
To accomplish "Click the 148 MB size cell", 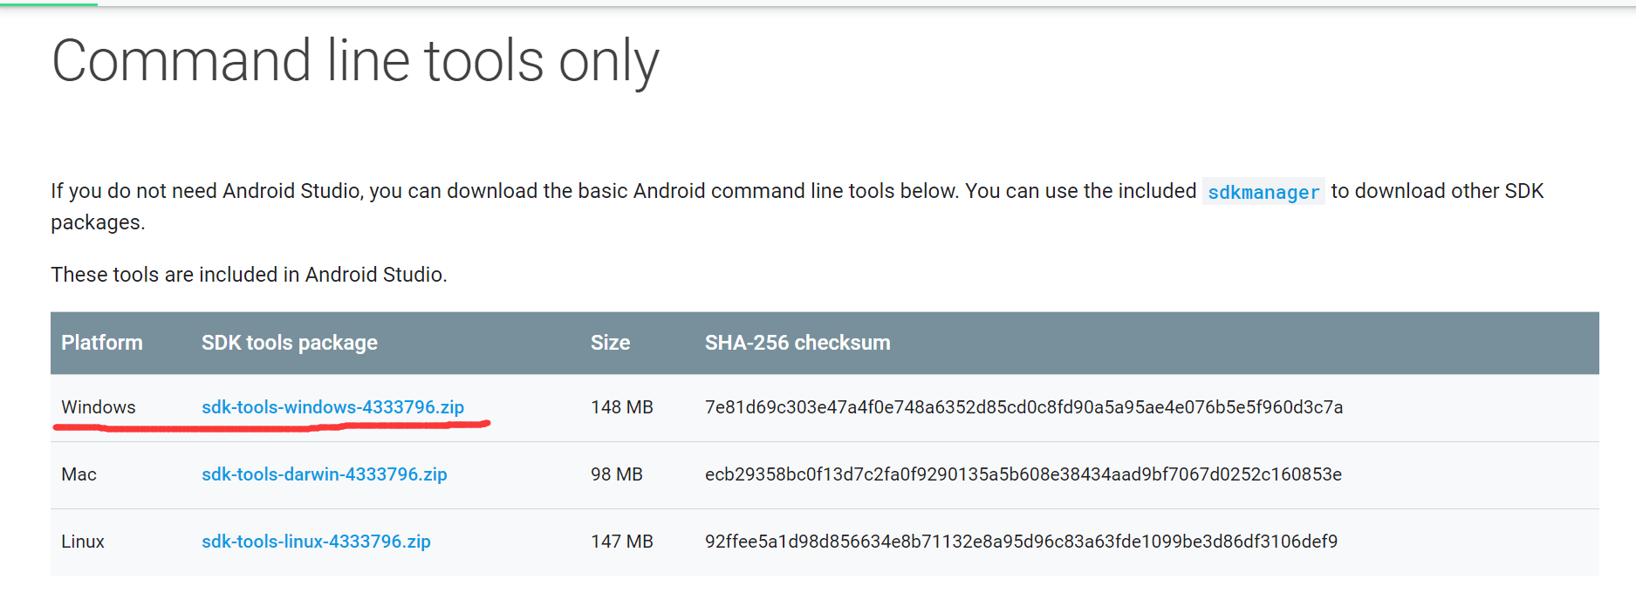I will pos(622,407).
